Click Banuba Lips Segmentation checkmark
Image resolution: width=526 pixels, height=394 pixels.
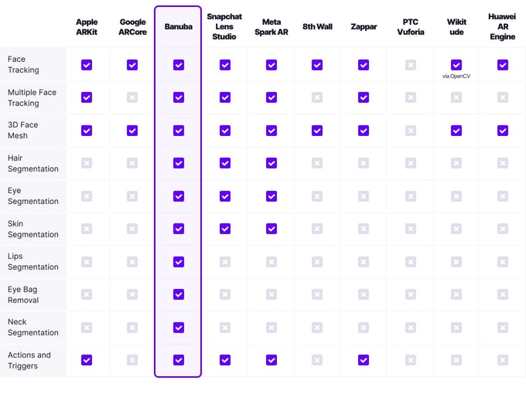coord(179,262)
